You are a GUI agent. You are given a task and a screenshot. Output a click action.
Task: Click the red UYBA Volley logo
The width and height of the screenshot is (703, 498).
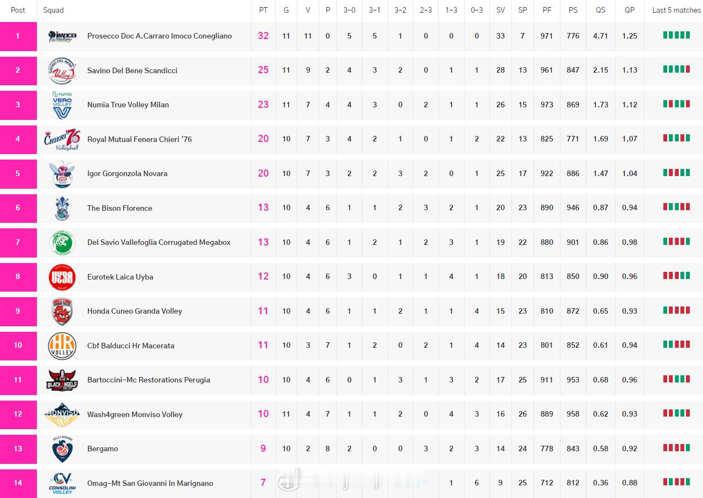(62, 277)
